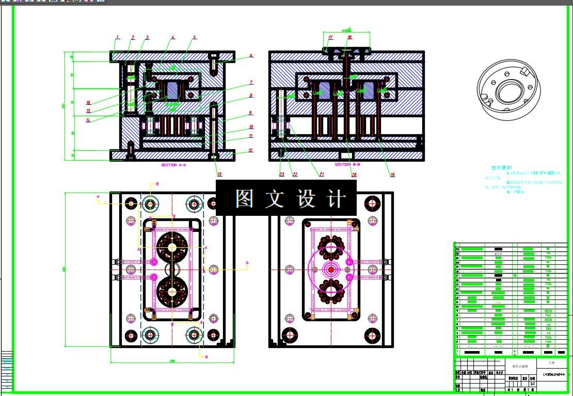Viewport: 573px width, 396px height.
Task: Click the P20 material cell in row 8
Action: pos(548,315)
